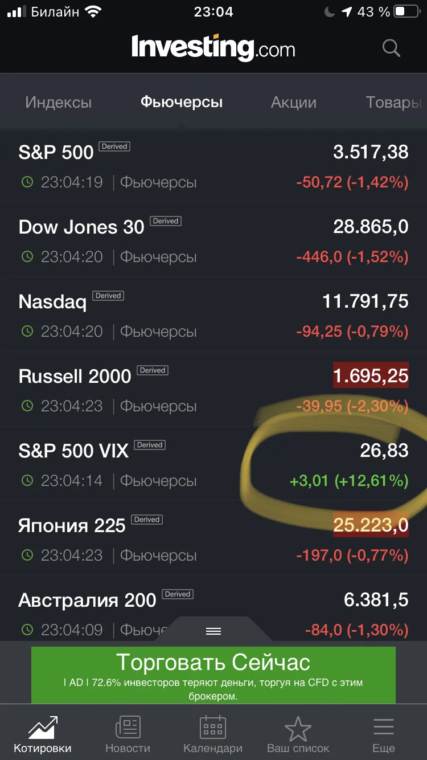Viewport: 427px width, 760px height.
Task: Open the Календари calendar icon
Action: click(213, 727)
